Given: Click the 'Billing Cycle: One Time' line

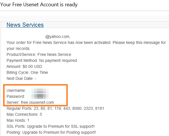Looking at the screenshot, I should coord(27,72).
